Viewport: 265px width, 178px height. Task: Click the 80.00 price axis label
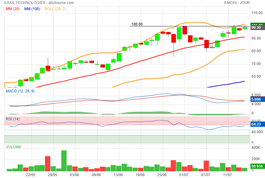pyautogui.click(x=256, y=51)
